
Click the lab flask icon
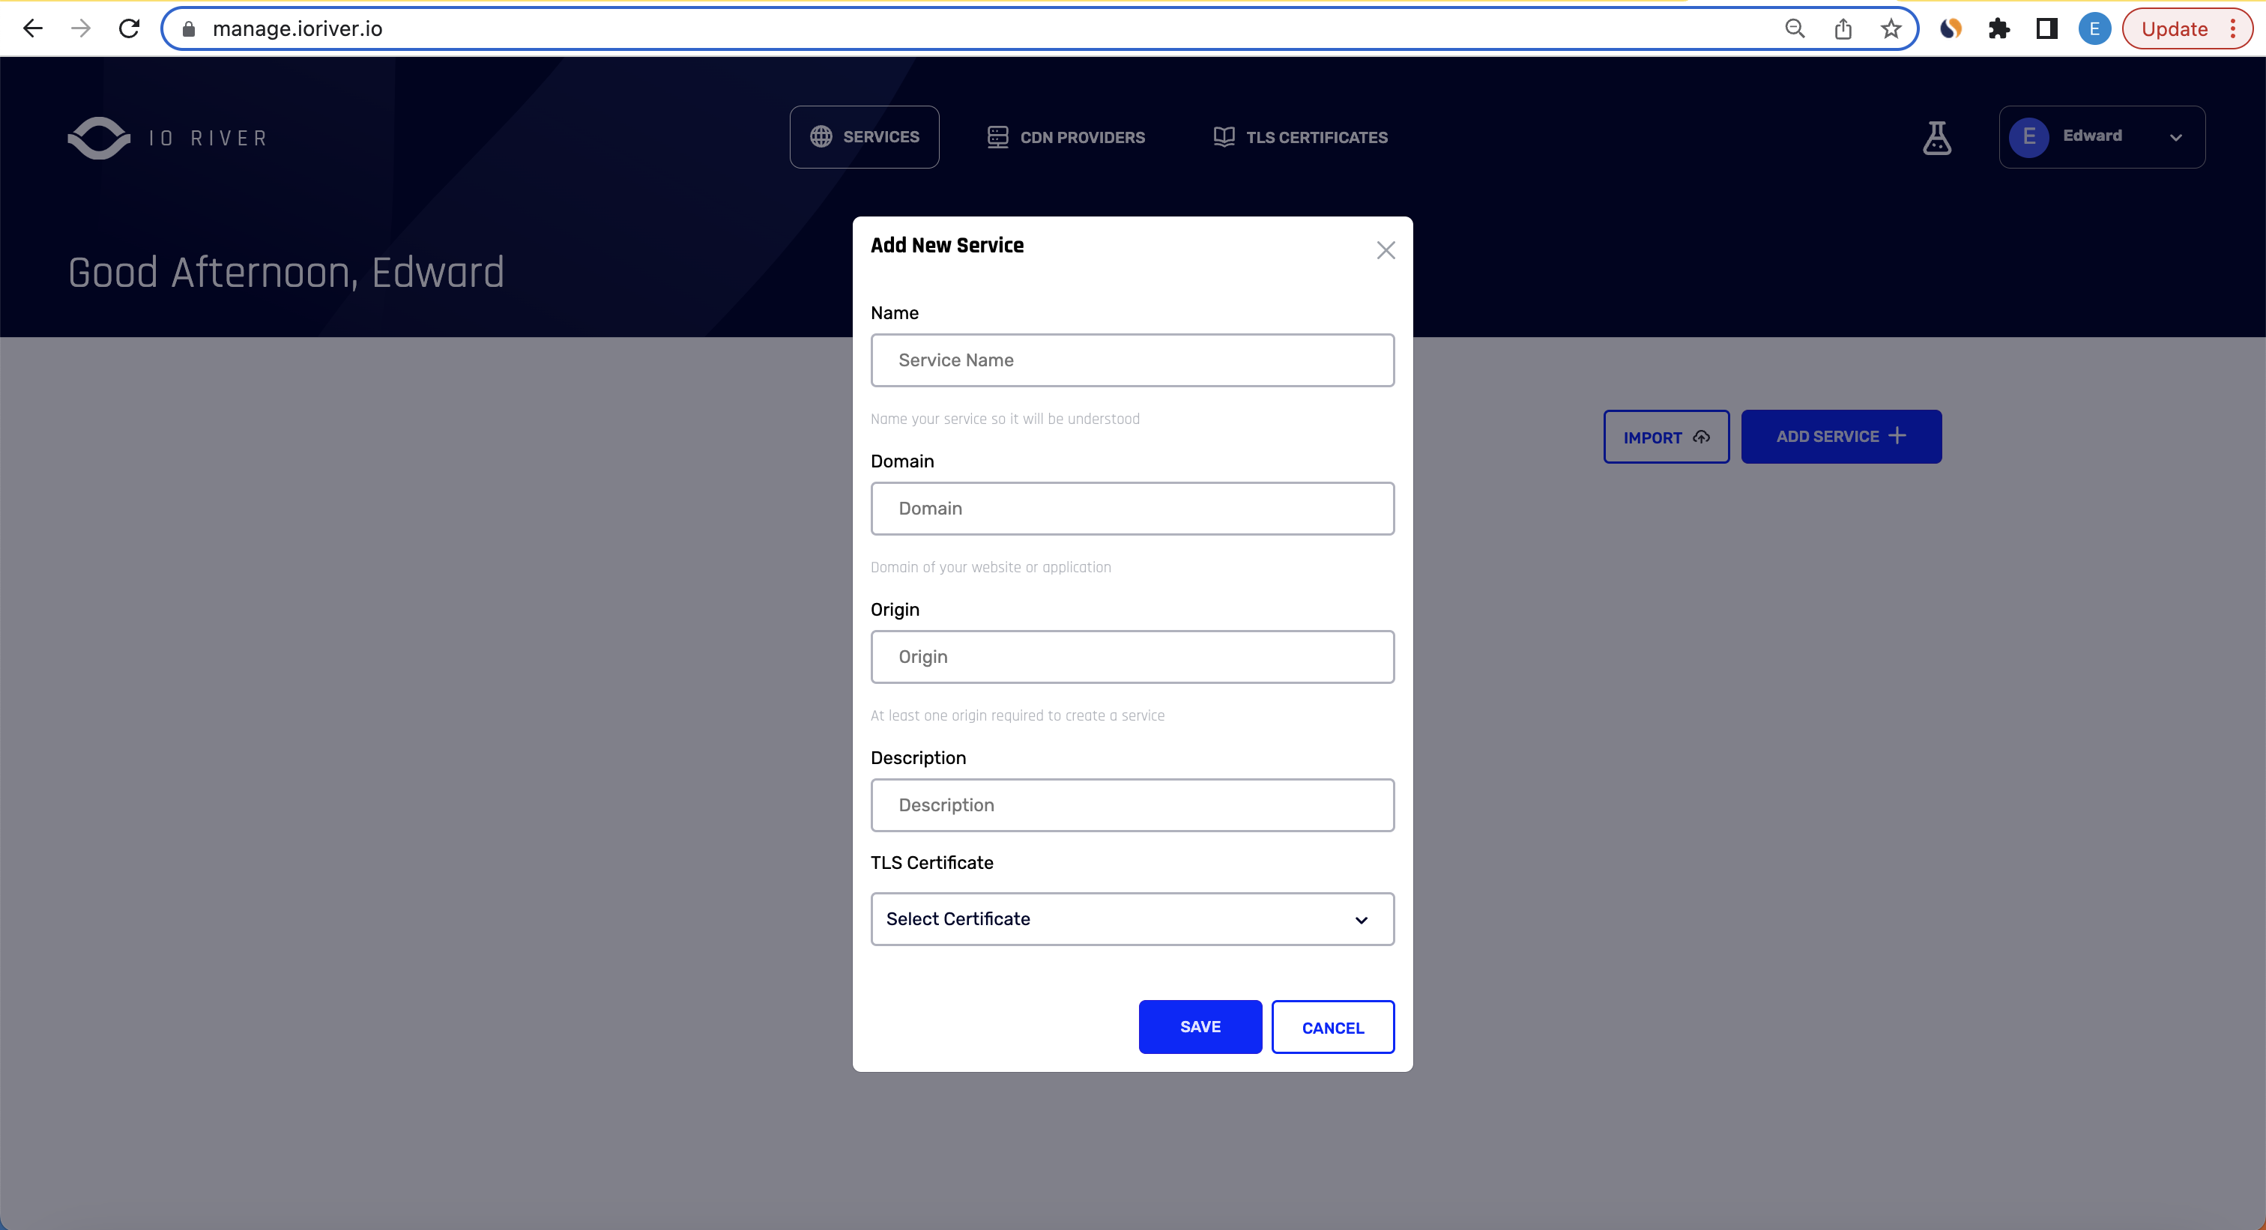(x=1936, y=137)
